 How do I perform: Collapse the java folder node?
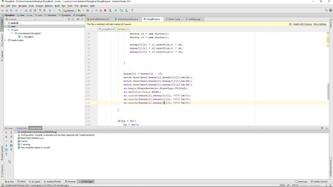click(9, 30)
